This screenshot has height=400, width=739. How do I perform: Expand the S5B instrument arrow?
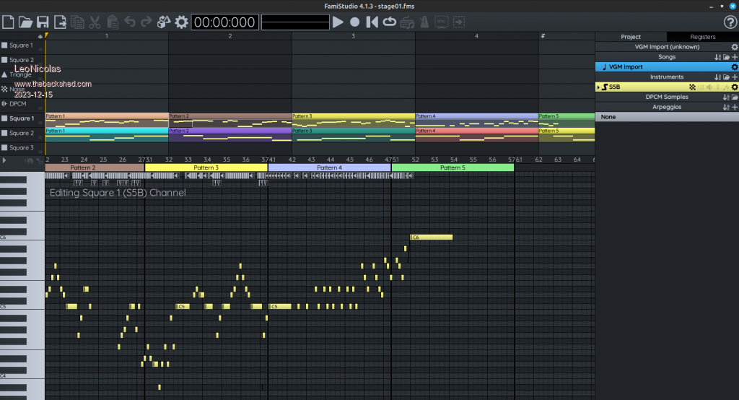coord(598,87)
